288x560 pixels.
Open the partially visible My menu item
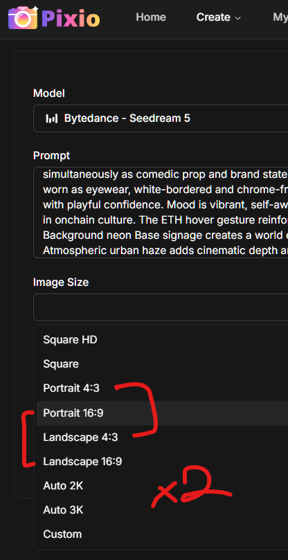pos(280,17)
